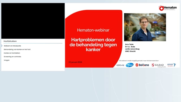Viewport: 181px width, 102px height.
Task: Click the chevron beside 'Welkom en introductie'
Action: tap(2, 46)
